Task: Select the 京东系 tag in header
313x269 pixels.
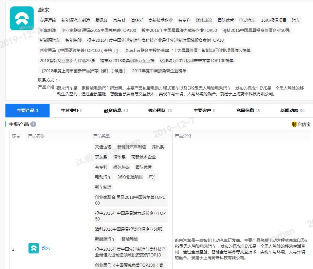Action: click(x=119, y=20)
